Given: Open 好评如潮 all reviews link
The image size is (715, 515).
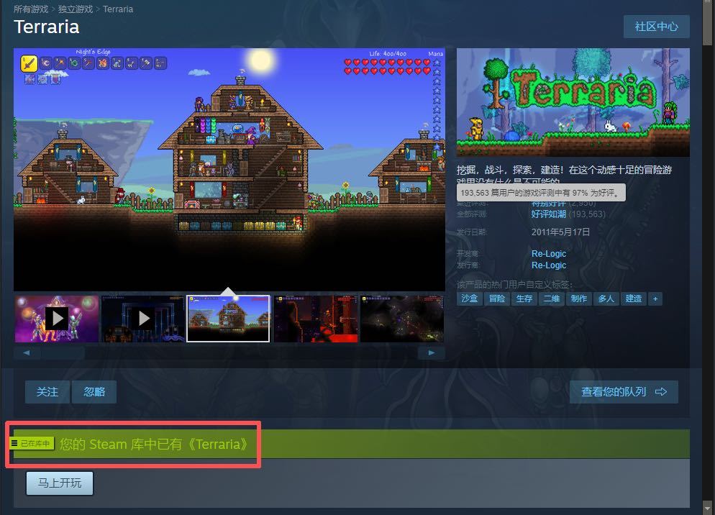Looking at the screenshot, I should pyautogui.click(x=548, y=214).
